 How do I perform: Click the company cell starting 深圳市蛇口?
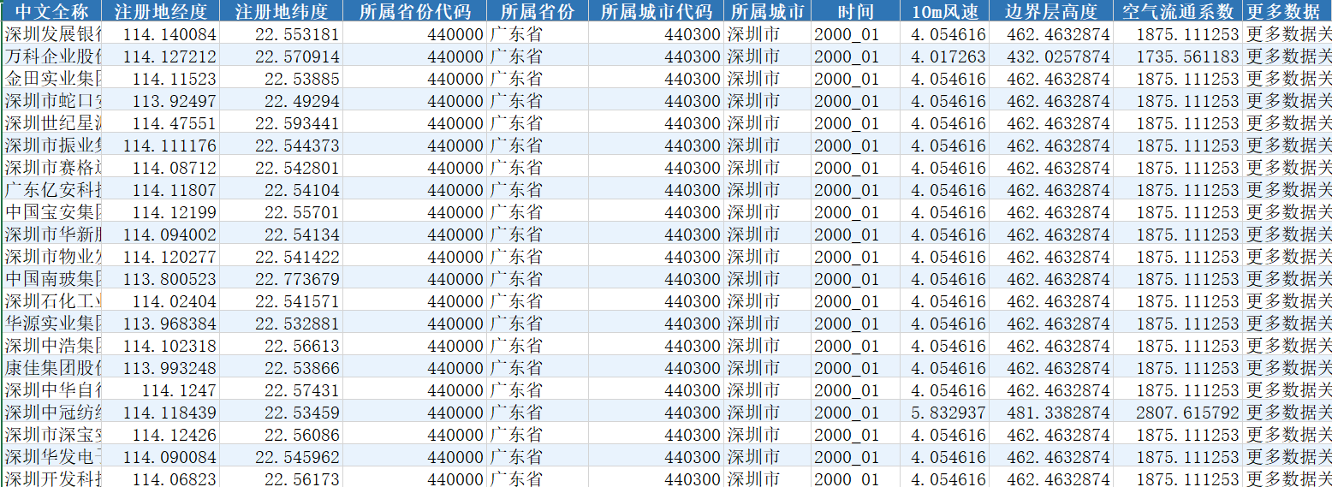[51, 102]
